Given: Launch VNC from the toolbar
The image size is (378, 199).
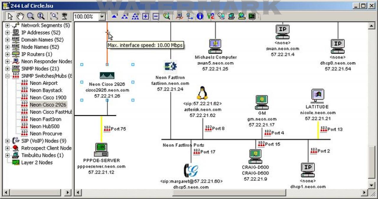Looking at the screenshot, I should point(211,16).
